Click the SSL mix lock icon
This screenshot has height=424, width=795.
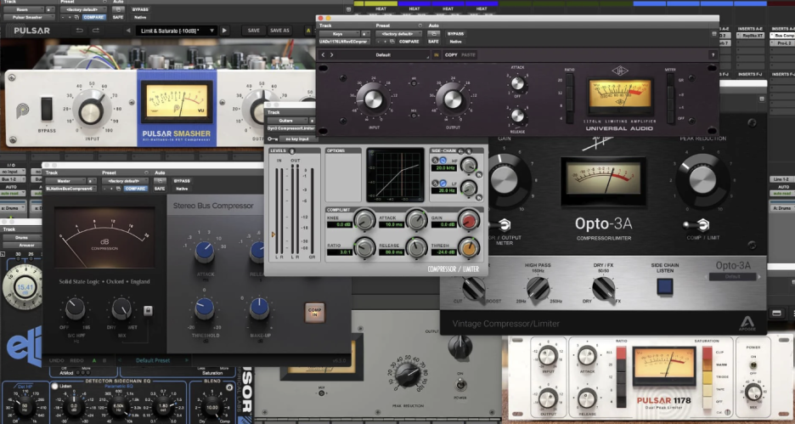[x=148, y=310]
